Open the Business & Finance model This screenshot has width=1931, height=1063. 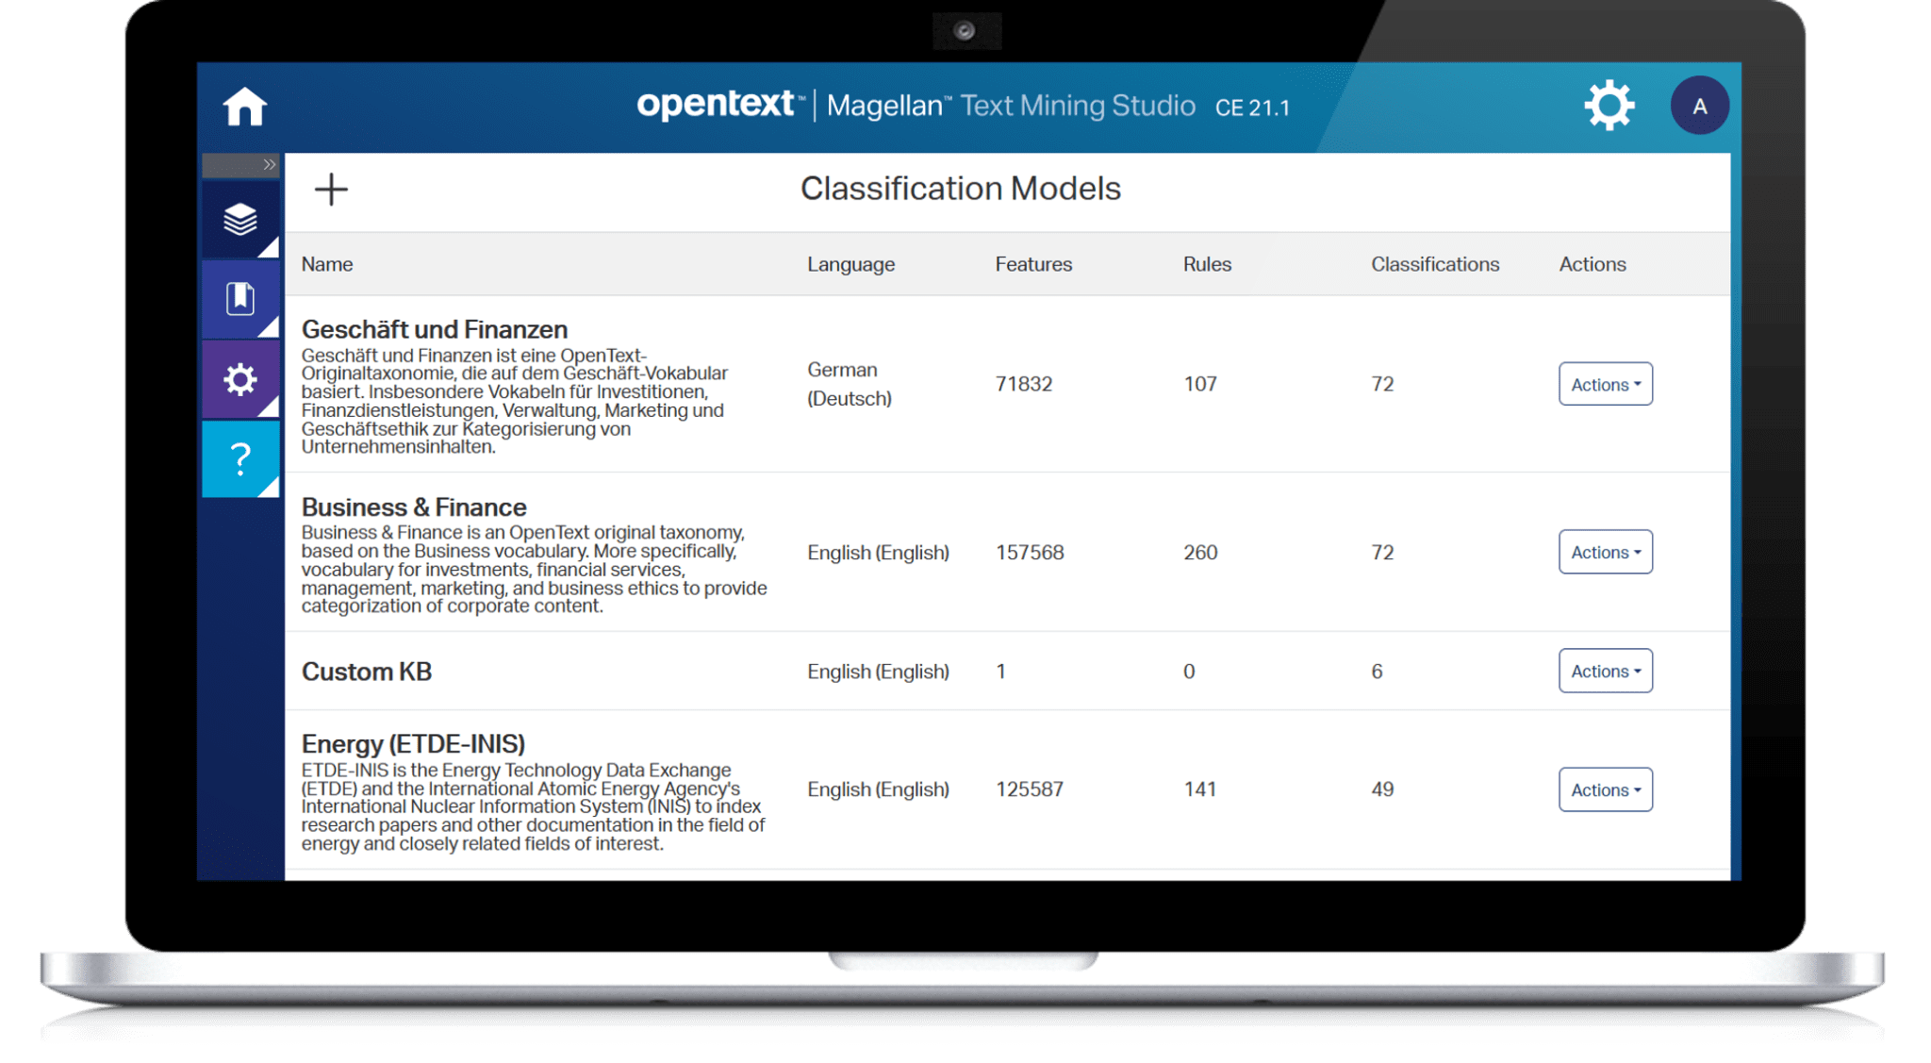coord(415,506)
